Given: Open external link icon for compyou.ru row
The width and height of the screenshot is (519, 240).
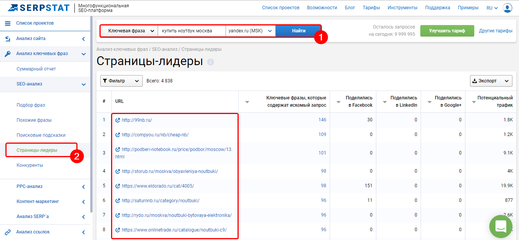Looking at the screenshot, I should [118, 135].
